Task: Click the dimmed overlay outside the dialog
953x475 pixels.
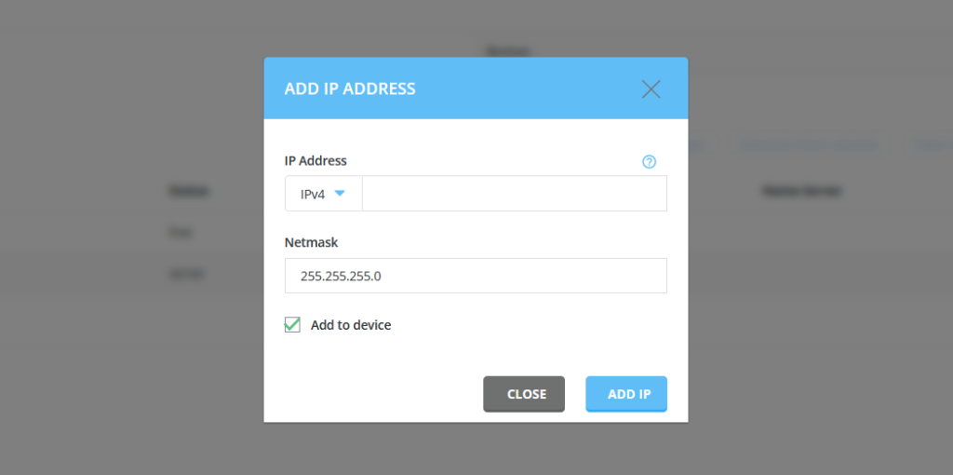Action: pos(122,365)
